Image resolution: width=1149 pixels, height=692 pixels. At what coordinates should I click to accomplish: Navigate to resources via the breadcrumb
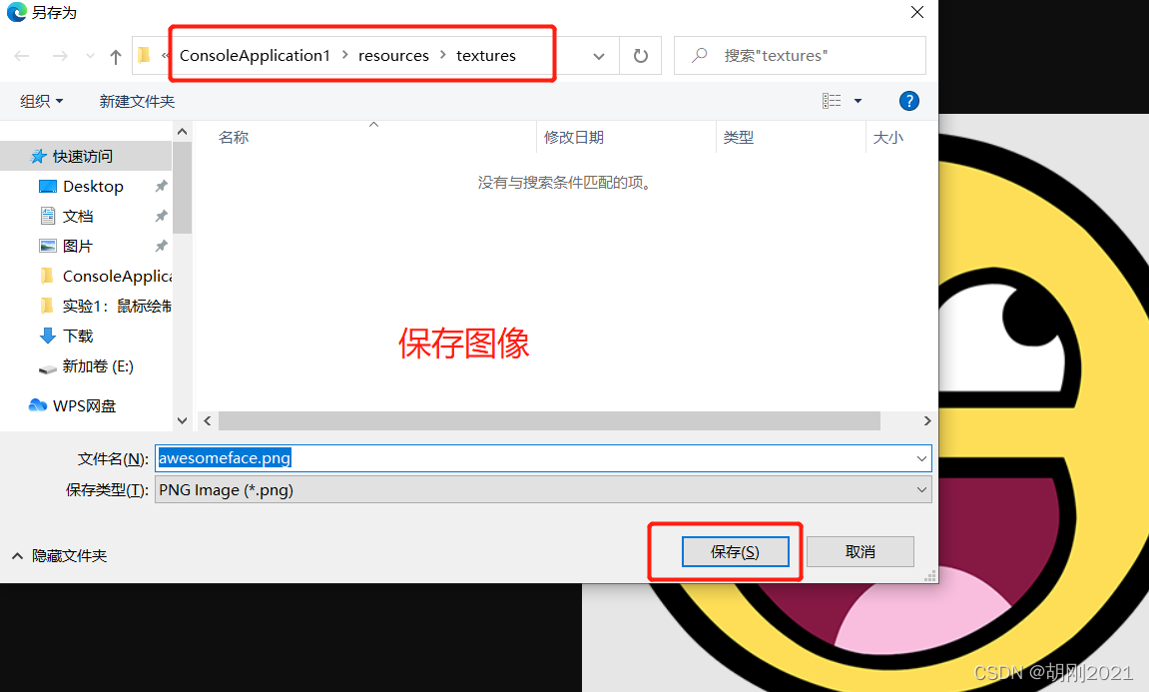(x=393, y=55)
